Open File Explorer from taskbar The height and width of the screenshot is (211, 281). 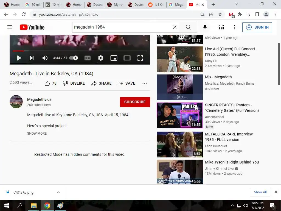[33, 206]
